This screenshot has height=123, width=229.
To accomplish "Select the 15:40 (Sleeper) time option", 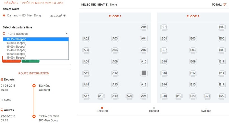I will point(16,50).
